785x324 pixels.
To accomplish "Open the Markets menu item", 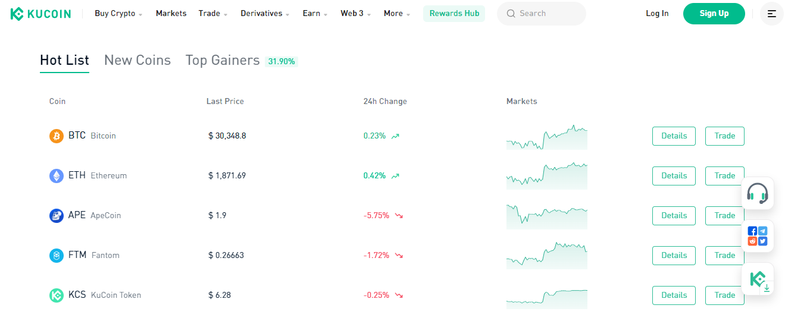I will coord(171,14).
